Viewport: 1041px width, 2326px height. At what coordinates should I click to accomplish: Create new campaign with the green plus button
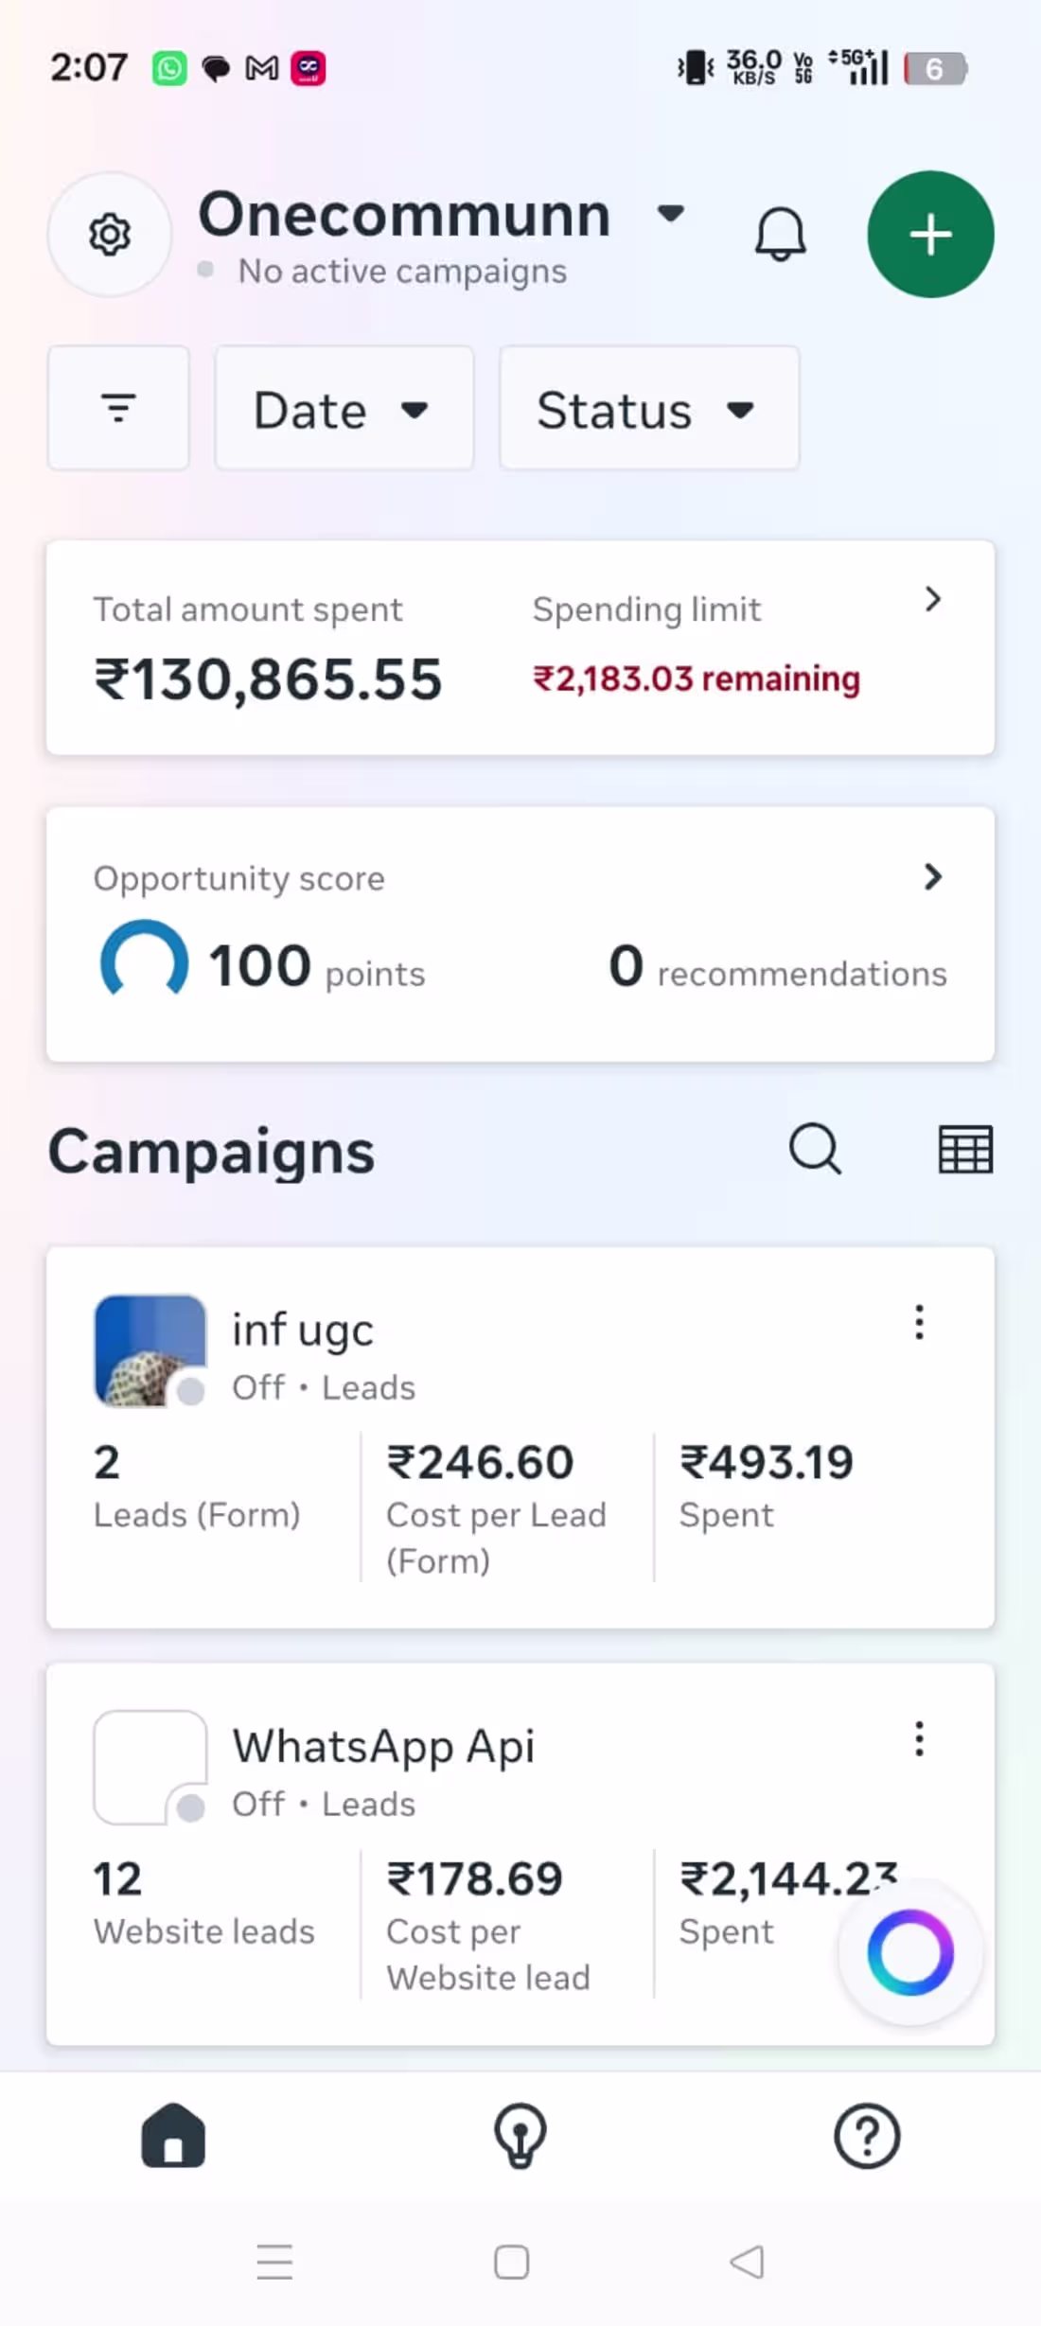[x=929, y=234]
